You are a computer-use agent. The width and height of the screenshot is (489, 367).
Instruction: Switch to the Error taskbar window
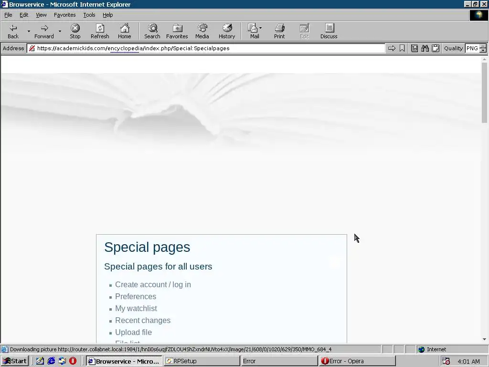279,361
